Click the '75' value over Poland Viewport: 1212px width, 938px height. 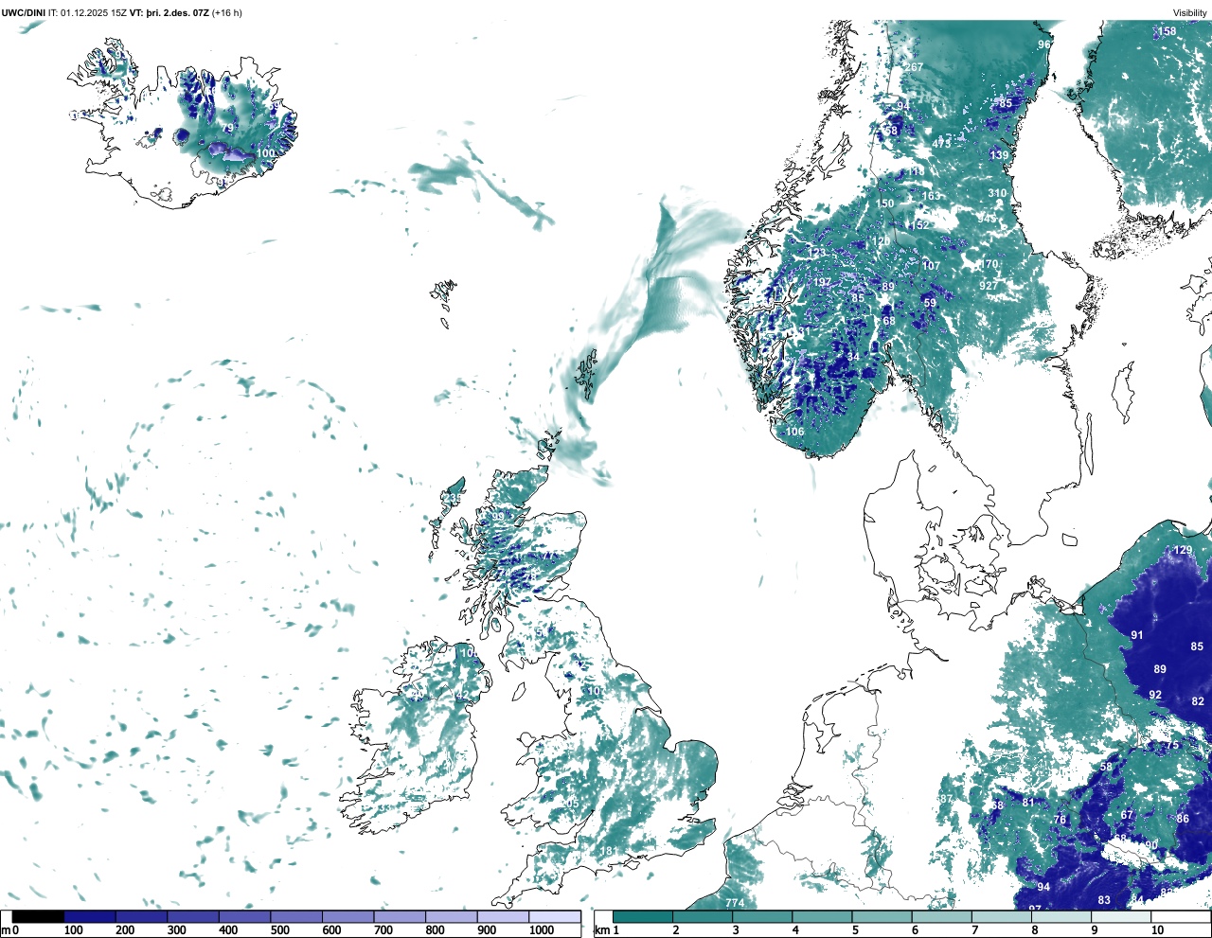pyautogui.click(x=1173, y=745)
